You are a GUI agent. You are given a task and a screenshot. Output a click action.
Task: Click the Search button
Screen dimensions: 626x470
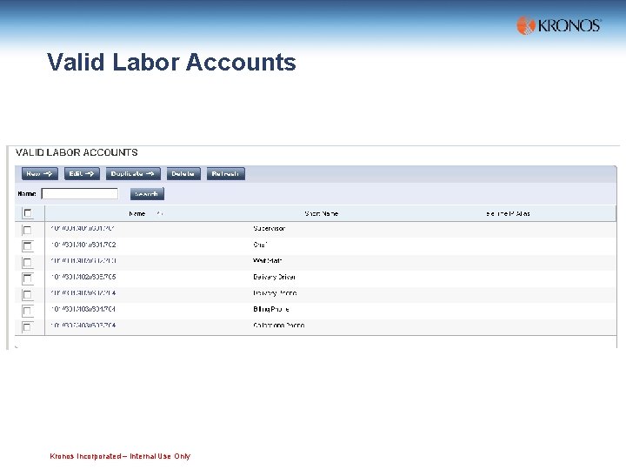tap(147, 194)
